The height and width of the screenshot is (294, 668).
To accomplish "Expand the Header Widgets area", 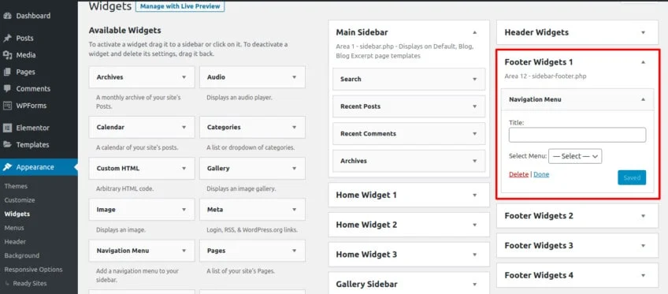I will (x=644, y=32).
